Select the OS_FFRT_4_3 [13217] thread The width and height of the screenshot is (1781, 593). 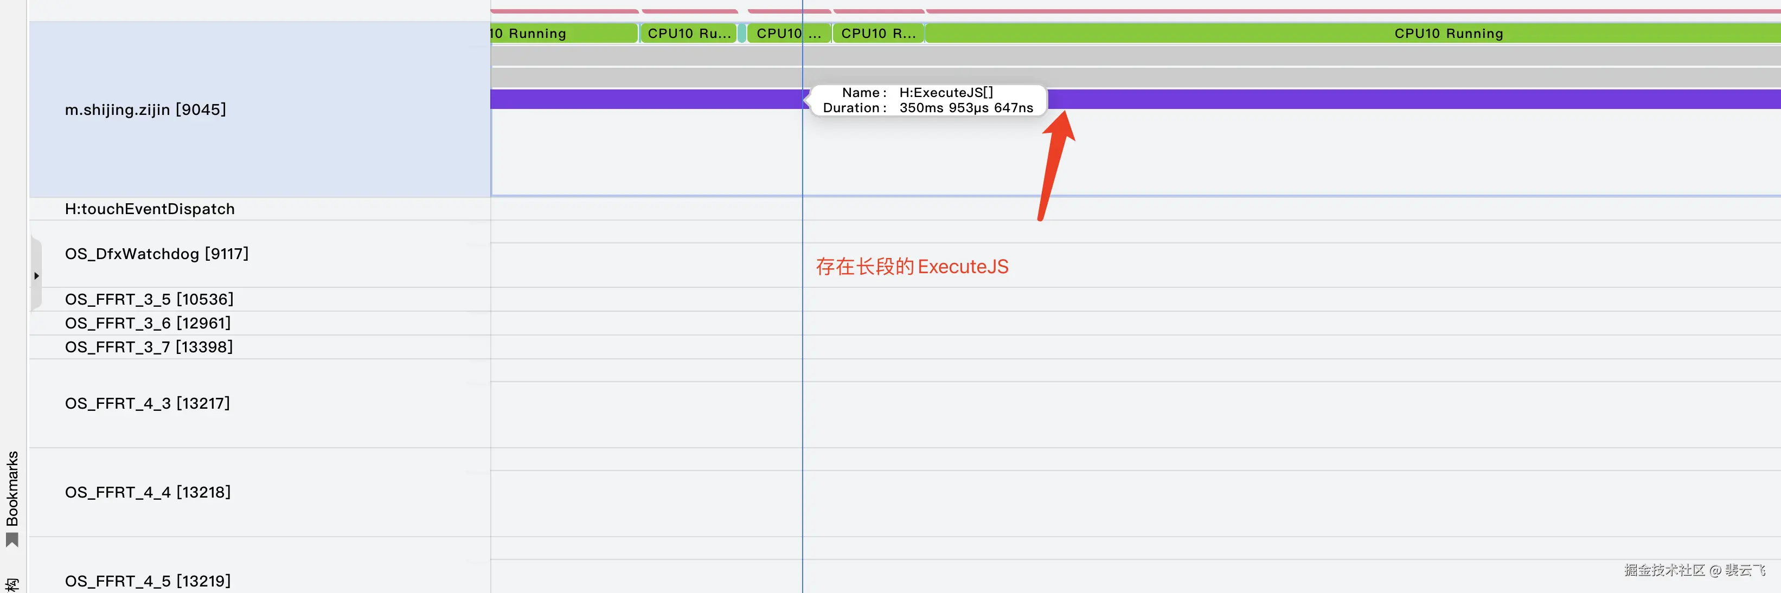[x=148, y=403]
